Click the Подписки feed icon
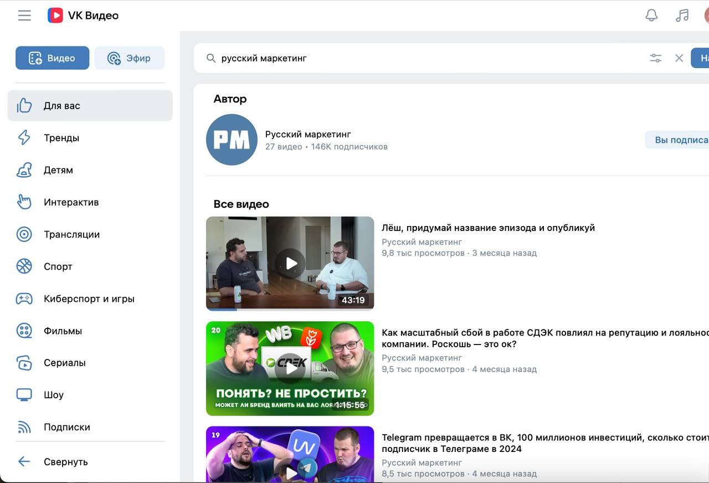This screenshot has width=709, height=483. click(24, 427)
